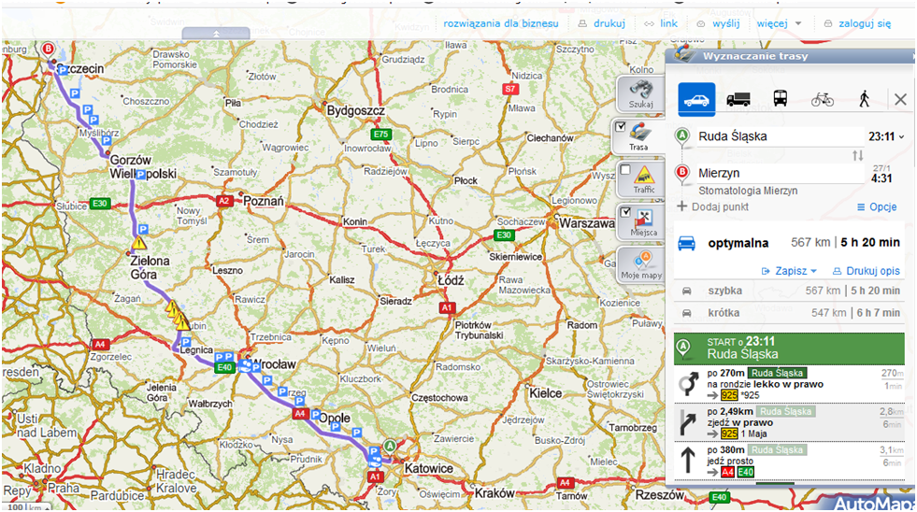Close the route planning panel
The image size is (917, 512).
click(900, 99)
